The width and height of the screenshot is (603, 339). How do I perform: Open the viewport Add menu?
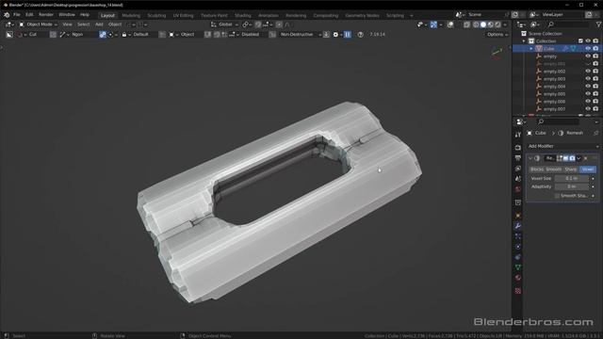tap(99, 24)
